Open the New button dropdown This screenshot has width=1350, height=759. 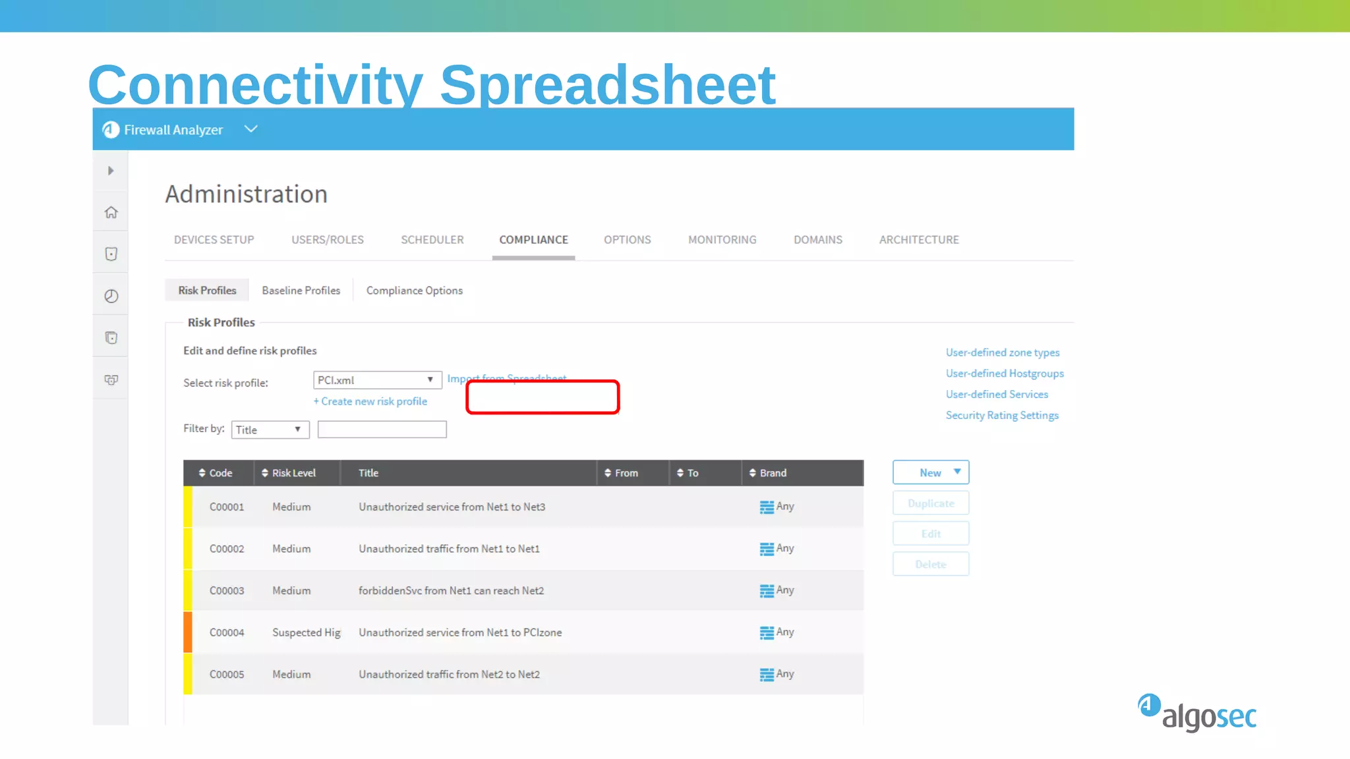931,472
